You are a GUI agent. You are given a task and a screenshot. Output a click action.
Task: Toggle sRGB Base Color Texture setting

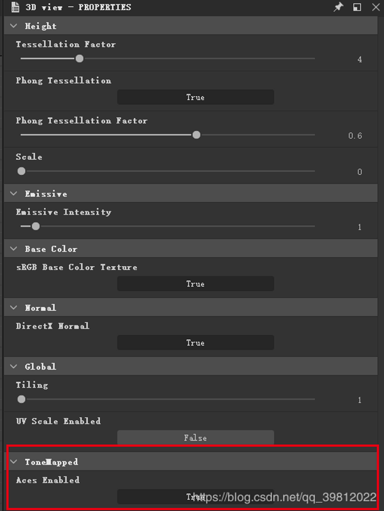195,284
